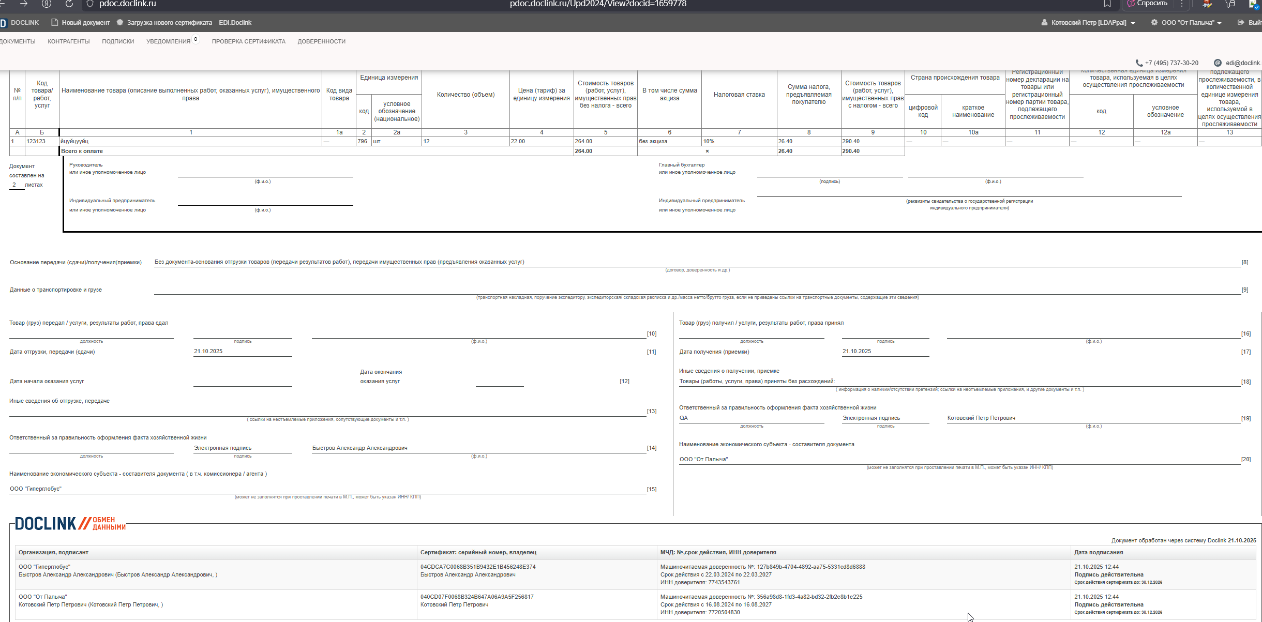Go to Проверка сертификата section

tap(248, 41)
